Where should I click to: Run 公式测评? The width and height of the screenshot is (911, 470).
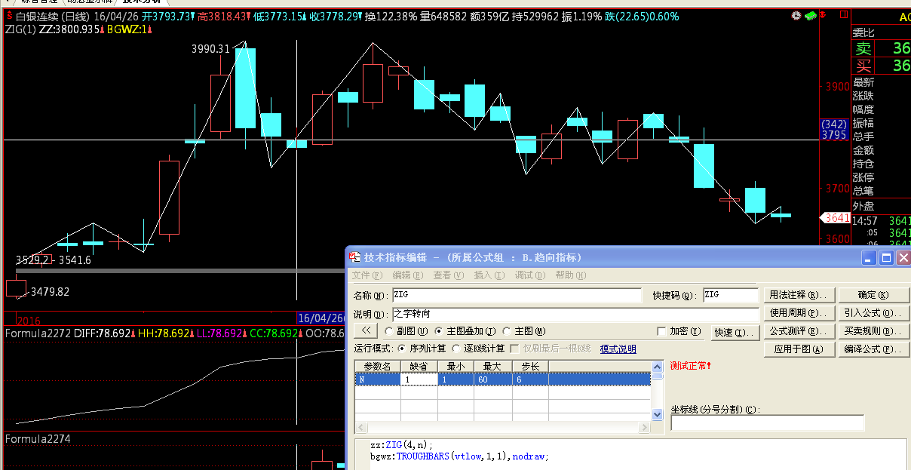pyautogui.click(x=799, y=331)
